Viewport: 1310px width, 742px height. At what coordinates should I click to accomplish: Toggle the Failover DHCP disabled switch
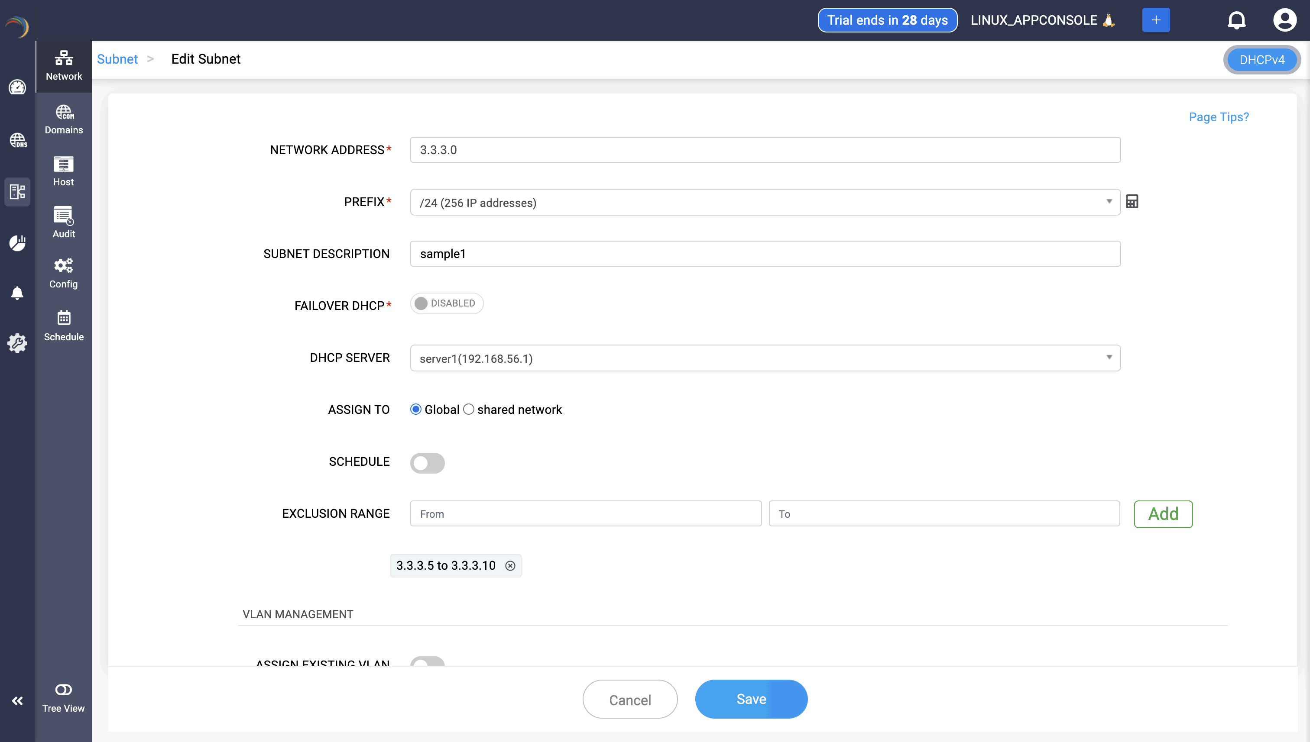click(x=446, y=303)
